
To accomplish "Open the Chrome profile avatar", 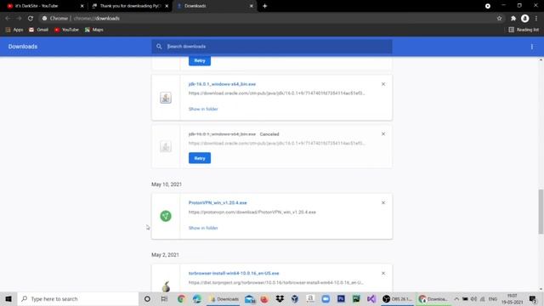I will [x=525, y=19].
